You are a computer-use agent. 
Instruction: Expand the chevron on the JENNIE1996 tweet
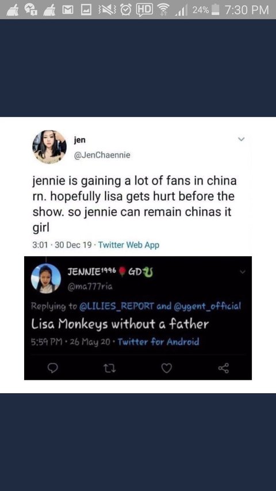(x=243, y=272)
